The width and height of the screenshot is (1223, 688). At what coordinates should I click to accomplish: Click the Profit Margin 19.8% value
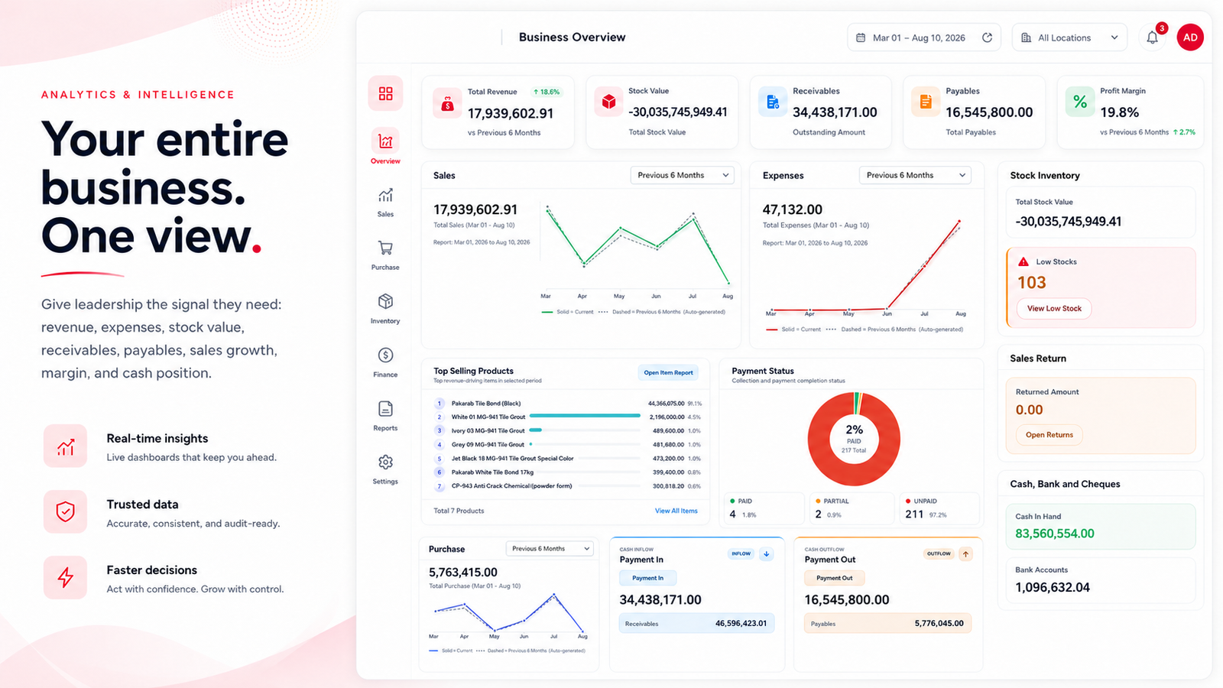[1120, 112]
